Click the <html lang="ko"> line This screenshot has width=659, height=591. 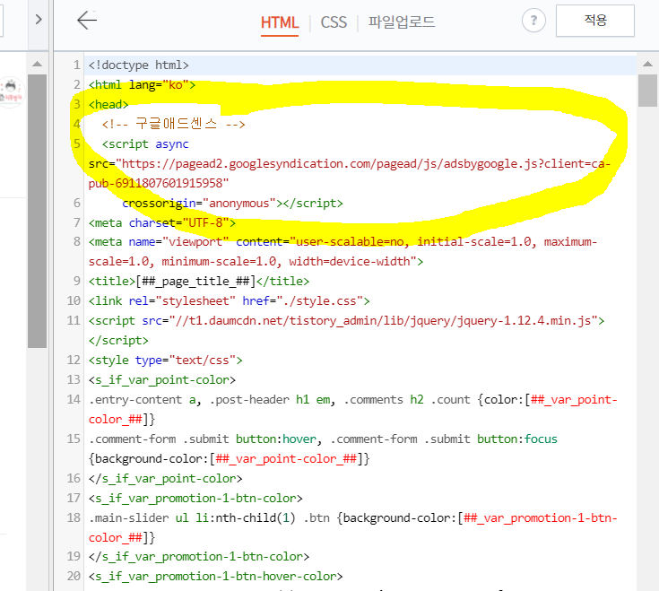pyautogui.click(x=142, y=85)
